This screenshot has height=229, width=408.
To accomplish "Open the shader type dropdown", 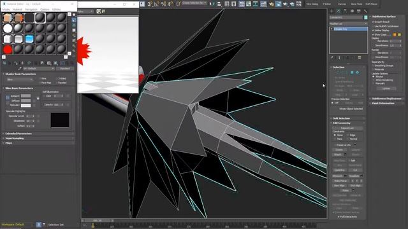I will click(x=20, y=80).
